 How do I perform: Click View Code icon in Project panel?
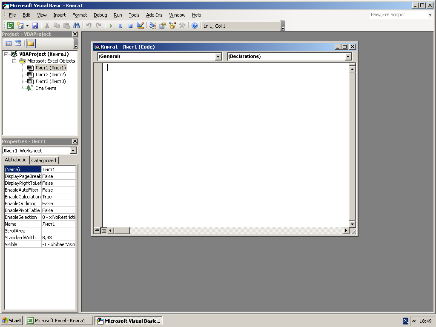point(9,43)
